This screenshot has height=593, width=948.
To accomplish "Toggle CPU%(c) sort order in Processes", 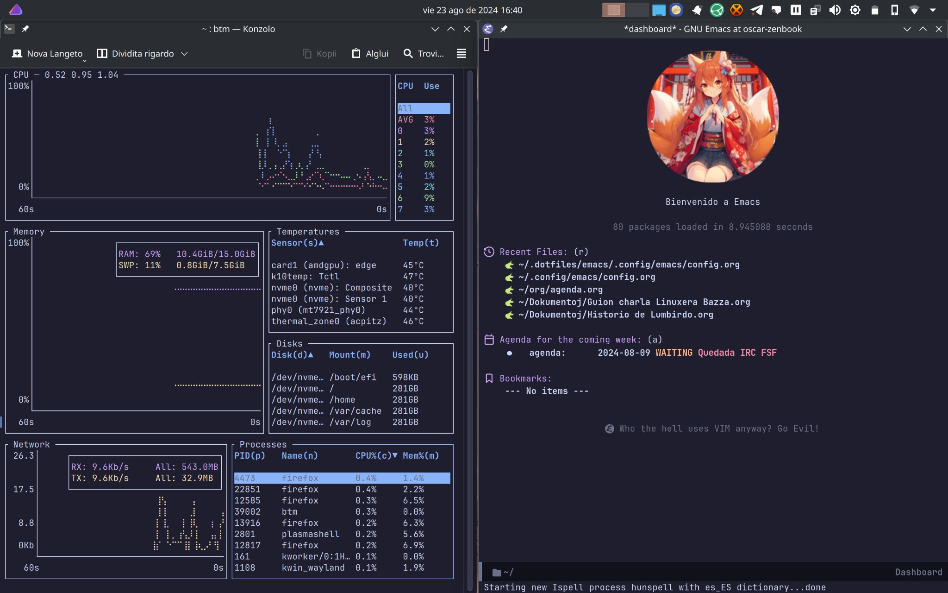I will pyautogui.click(x=376, y=456).
